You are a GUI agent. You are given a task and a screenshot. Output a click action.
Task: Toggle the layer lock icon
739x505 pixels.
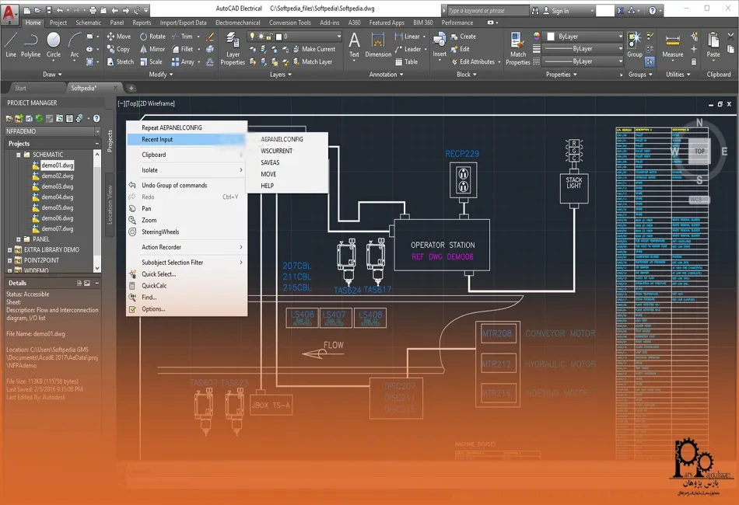[x=268, y=37]
